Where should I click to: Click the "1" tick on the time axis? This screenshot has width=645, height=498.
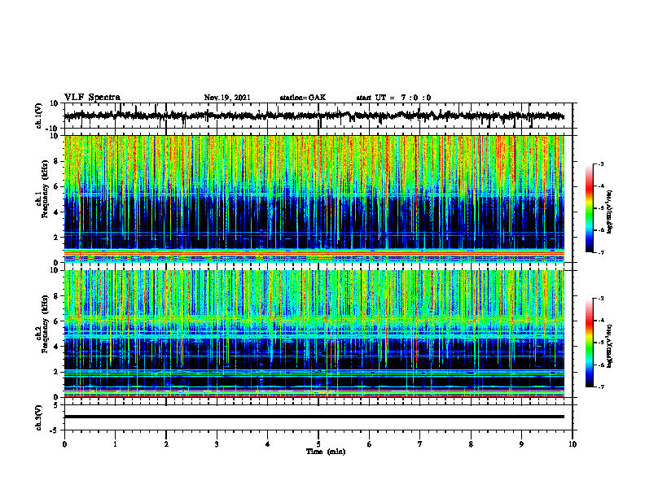pyautogui.click(x=115, y=444)
